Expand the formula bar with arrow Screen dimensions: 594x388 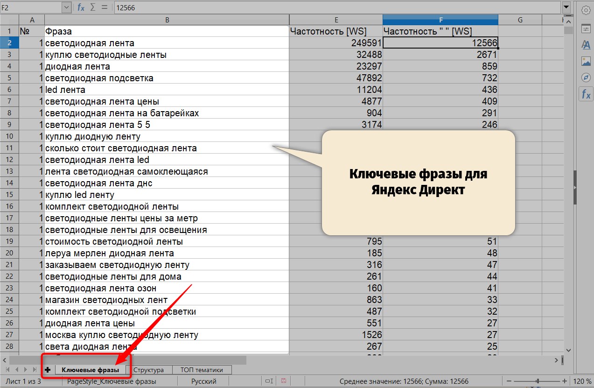(x=566, y=7)
